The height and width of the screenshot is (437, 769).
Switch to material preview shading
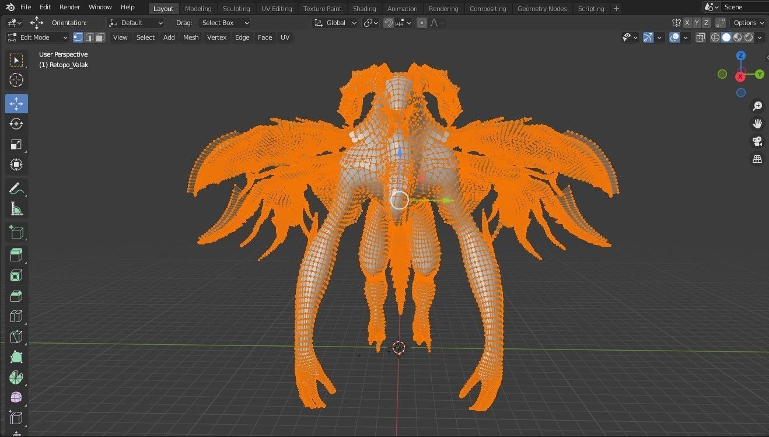pos(737,37)
